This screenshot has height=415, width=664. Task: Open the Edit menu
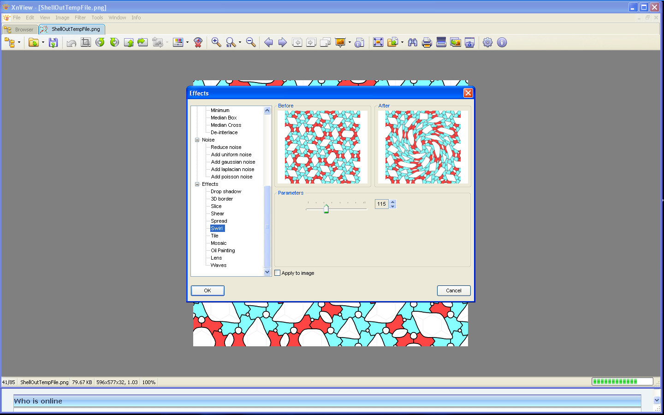tap(30, 18)
